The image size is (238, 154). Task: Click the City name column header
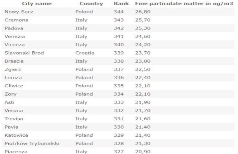click(x=36, y=4)
